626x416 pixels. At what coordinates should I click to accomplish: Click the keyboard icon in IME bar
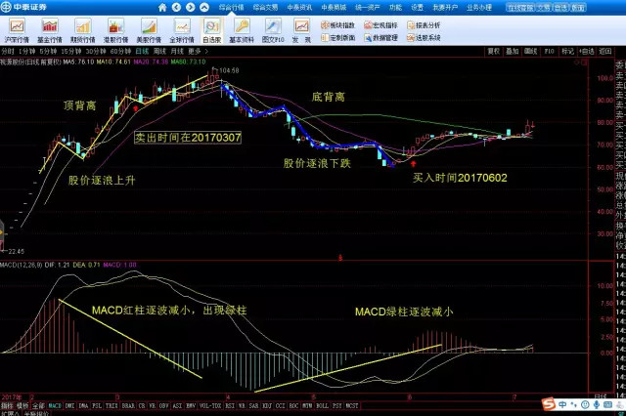pos(608,405)
